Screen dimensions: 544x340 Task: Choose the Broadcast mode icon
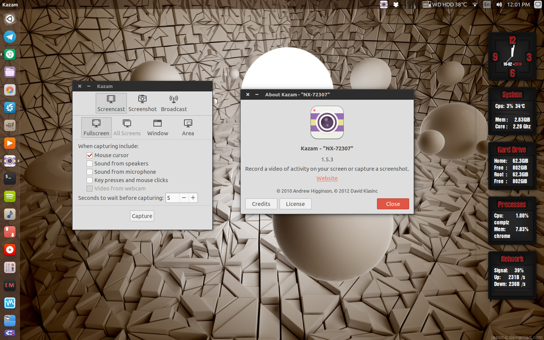(x=174, y=103)
